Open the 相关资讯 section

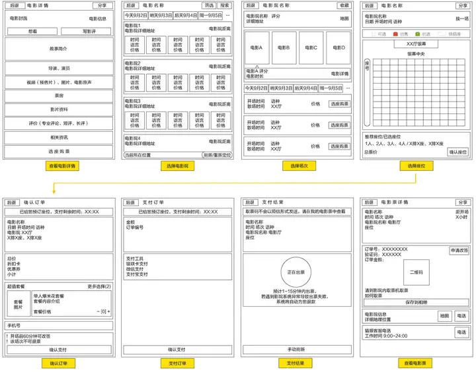click(x=59, y=137)
